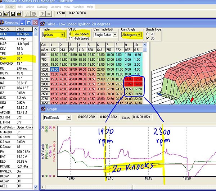Maximize the Sensors window
Viewport: 216px width, 191px height.
point(29,23)
